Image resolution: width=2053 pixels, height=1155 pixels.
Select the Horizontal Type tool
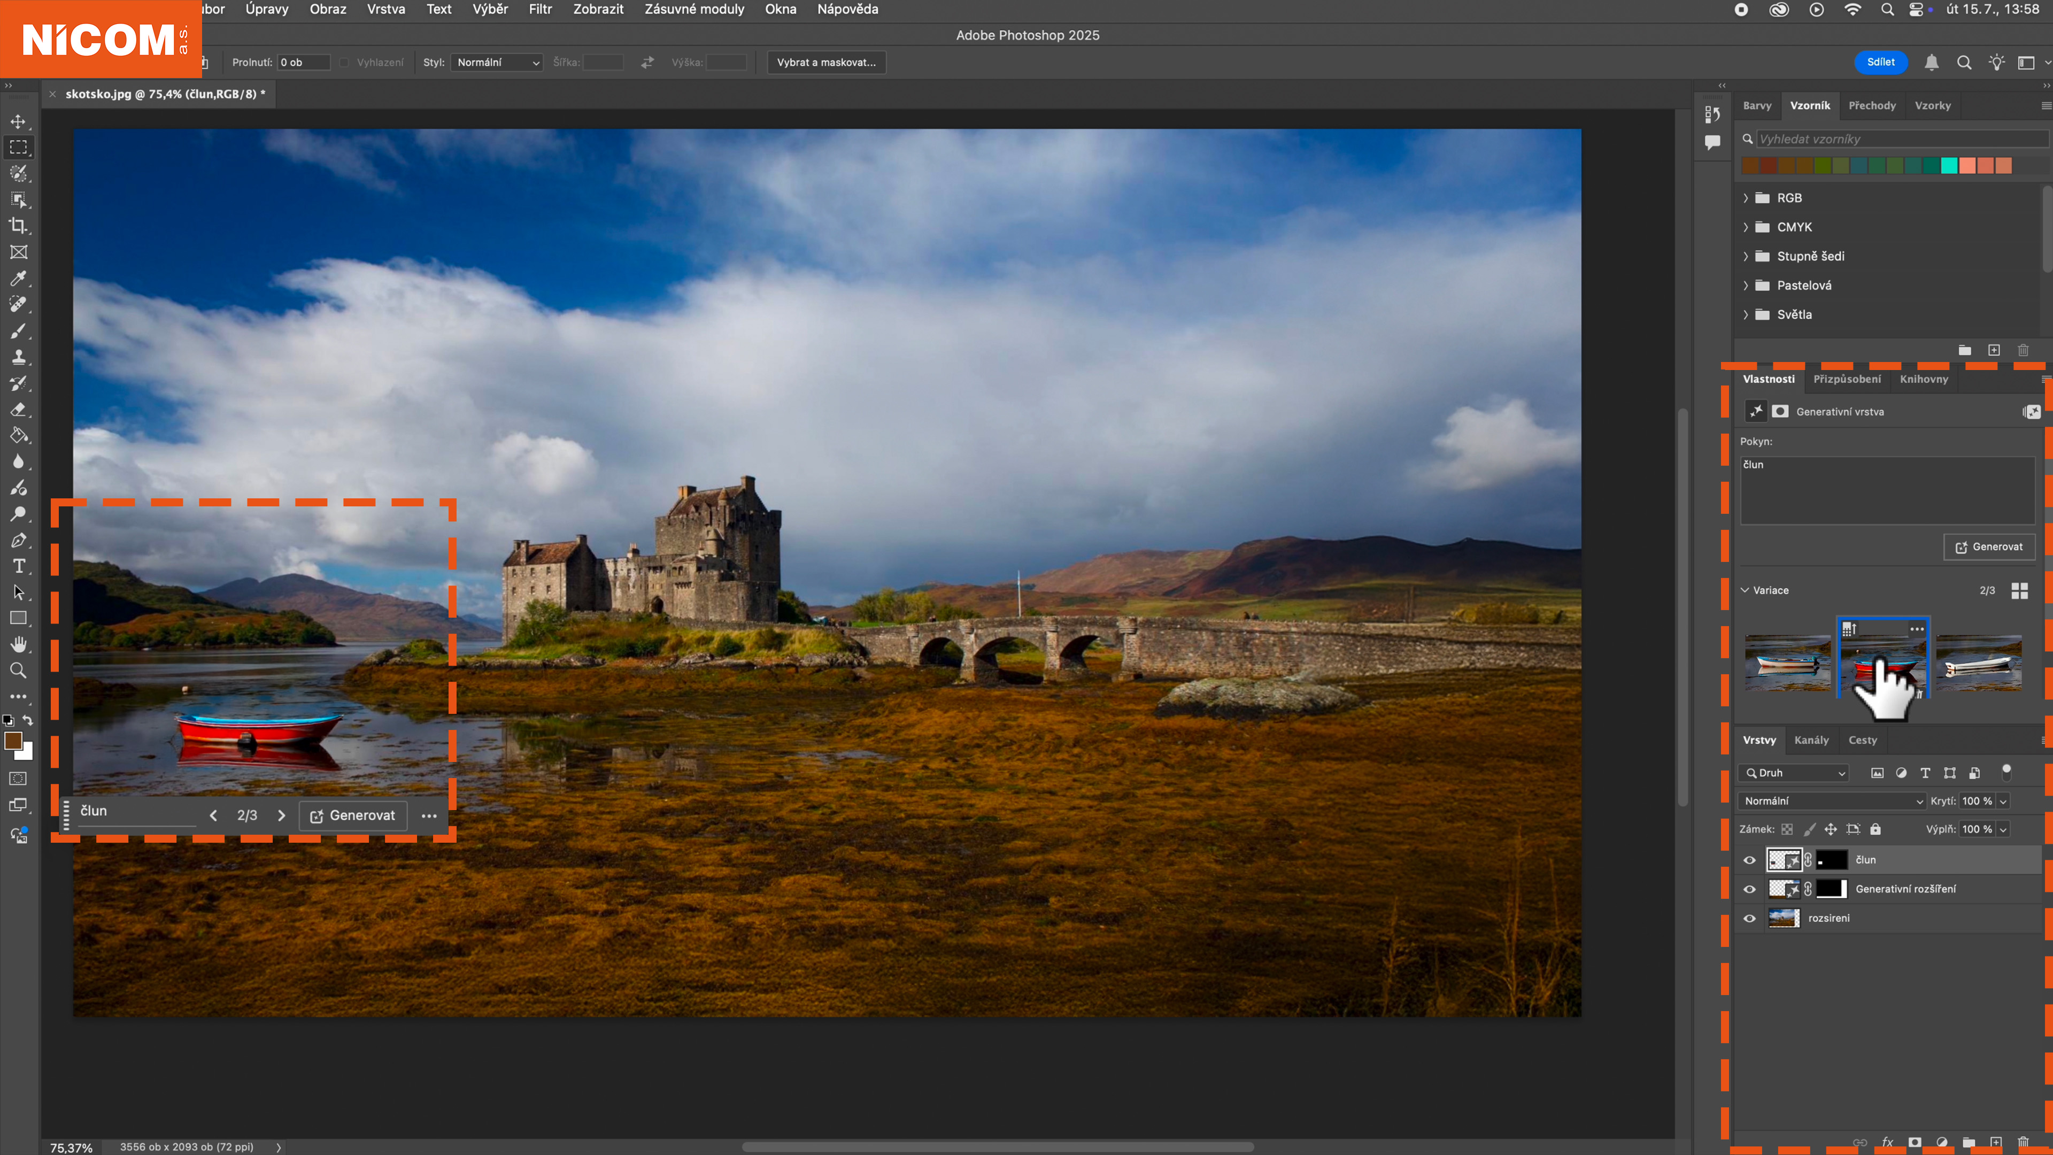[18, 566]
